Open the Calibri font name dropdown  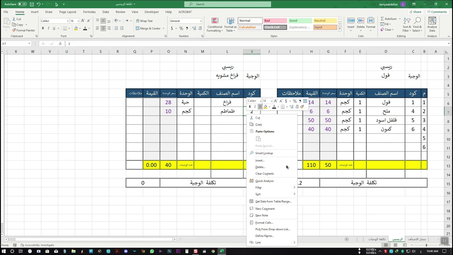[68, 21]
